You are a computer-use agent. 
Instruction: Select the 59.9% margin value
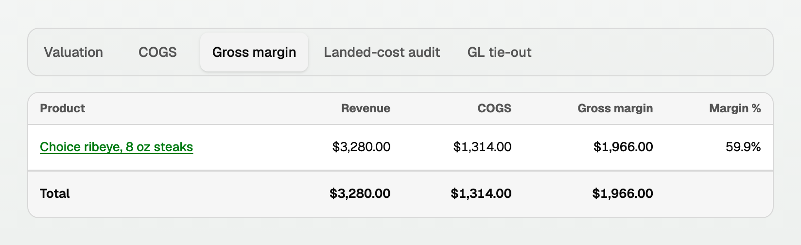pos(743,147)
